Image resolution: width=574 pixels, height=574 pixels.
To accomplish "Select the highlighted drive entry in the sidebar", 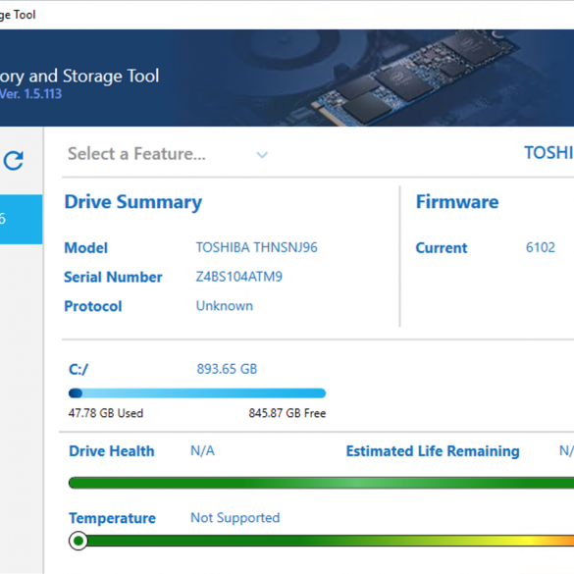I will [x=21, y=219].
